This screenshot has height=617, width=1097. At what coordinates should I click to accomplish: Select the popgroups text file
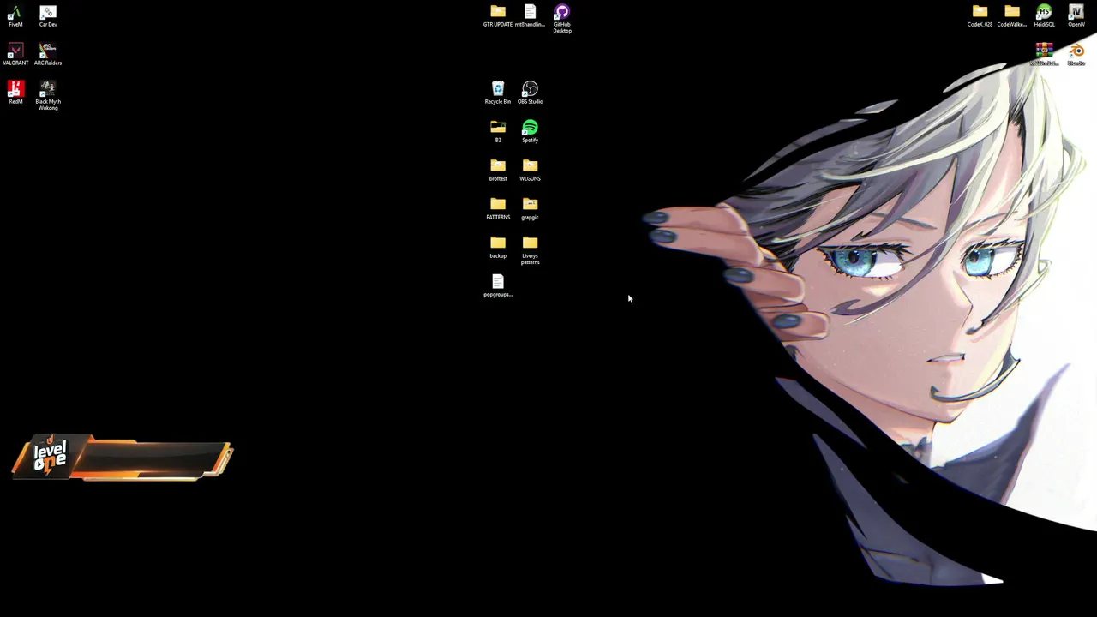click(x=498, y=286)
